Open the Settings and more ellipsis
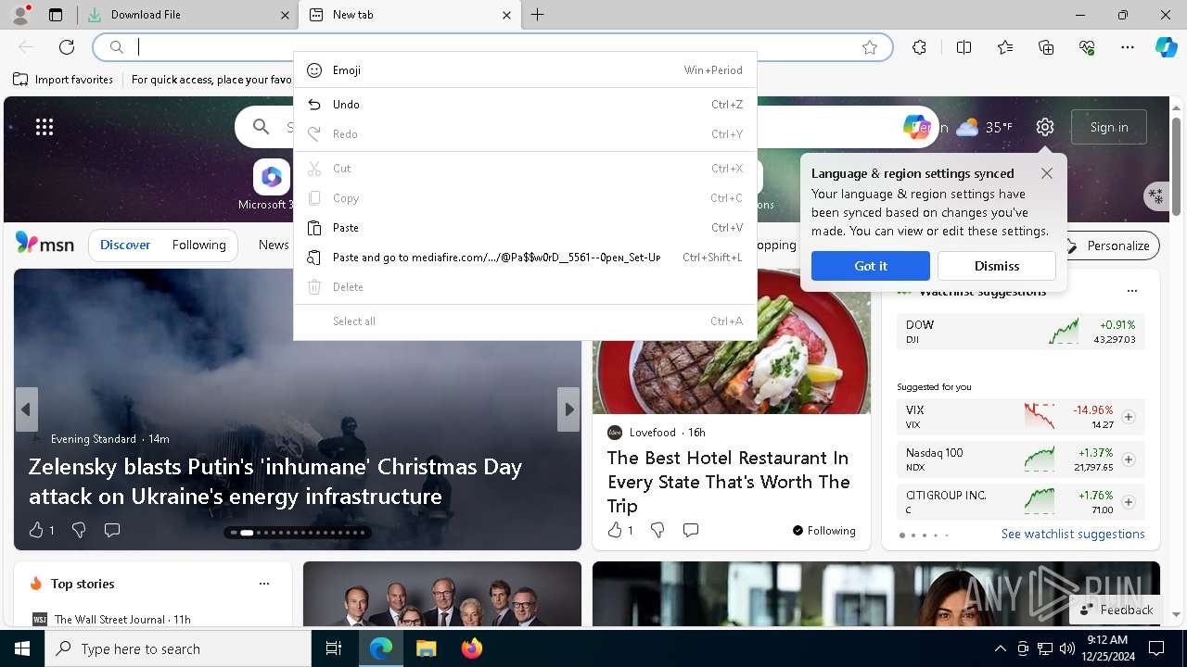Image resolution: width=1187 pixels, height=667 pixels. coord(1128,47)
